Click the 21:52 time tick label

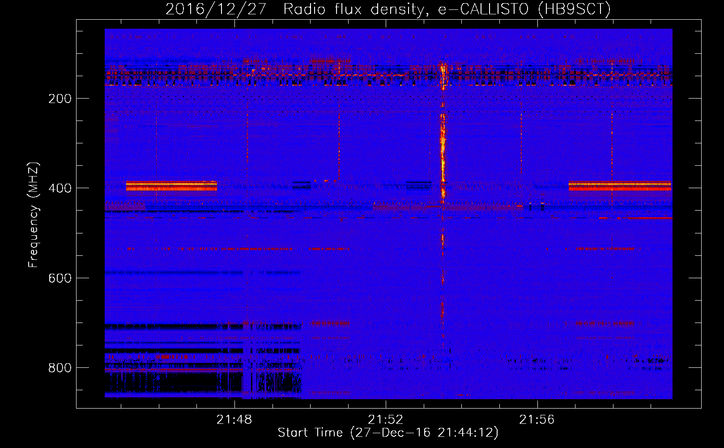(385, 420)
